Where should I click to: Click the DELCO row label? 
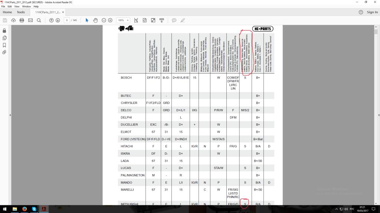coord(126,110)
